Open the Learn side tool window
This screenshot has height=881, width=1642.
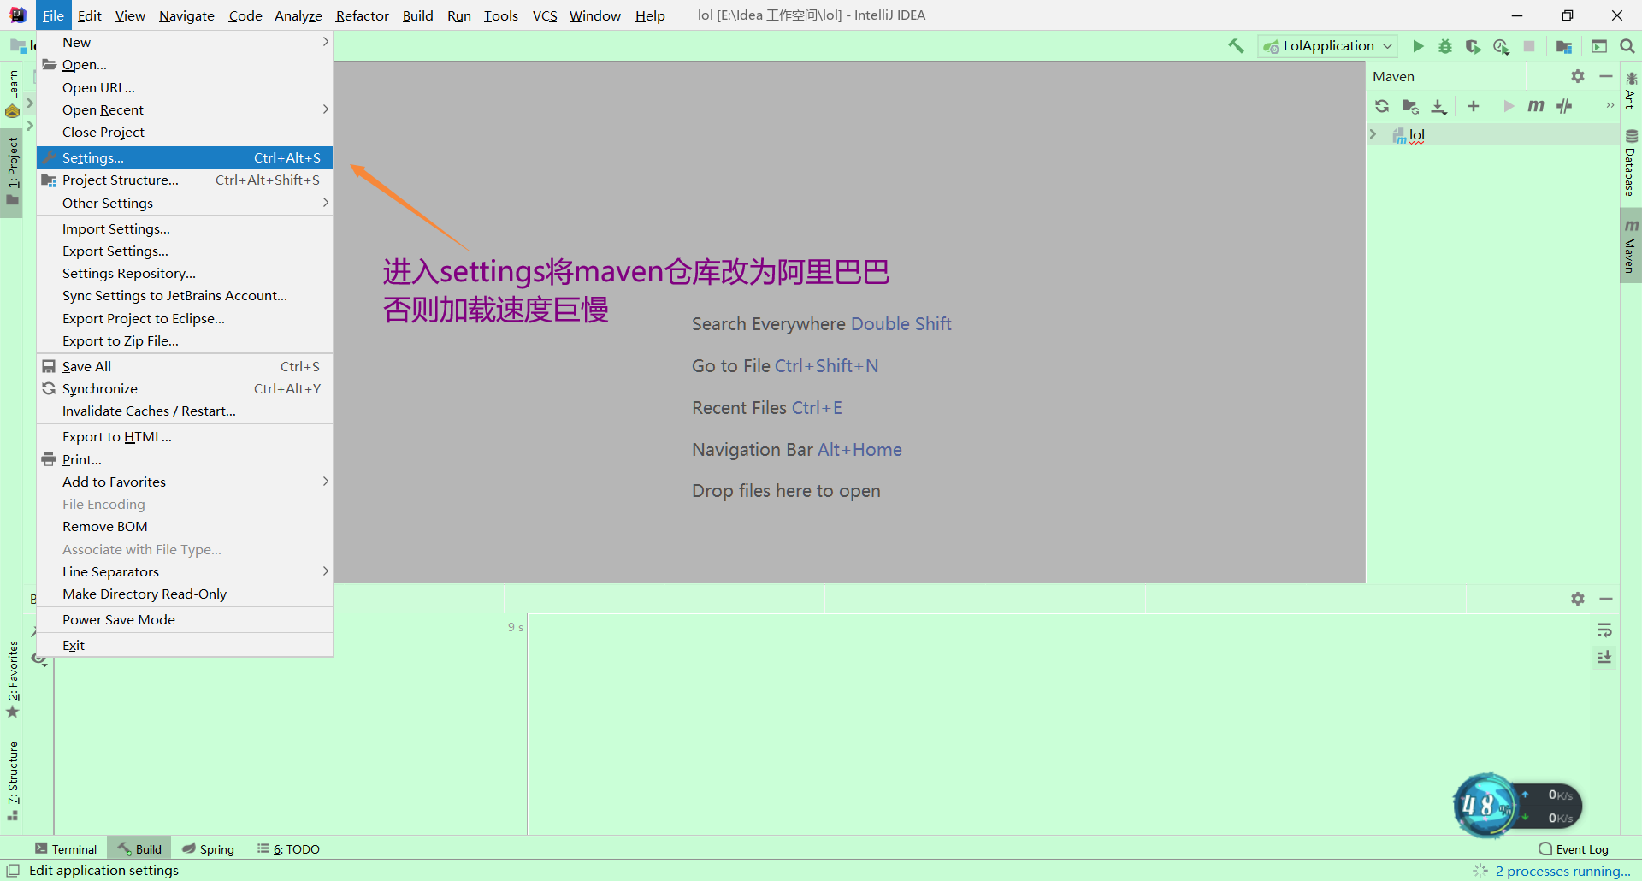(12, 93)
